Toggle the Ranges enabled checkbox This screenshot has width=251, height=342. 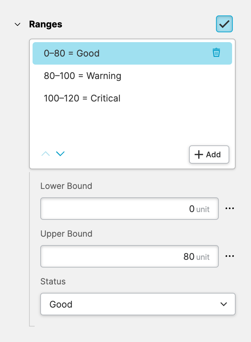(x=224, y=24)
